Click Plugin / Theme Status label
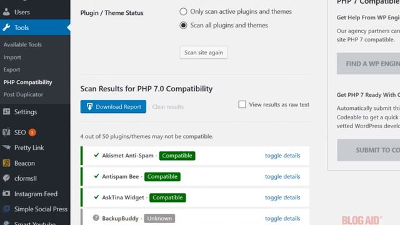Screen dimensions: 400x225 pyautogui.click(x=112, y=12)
